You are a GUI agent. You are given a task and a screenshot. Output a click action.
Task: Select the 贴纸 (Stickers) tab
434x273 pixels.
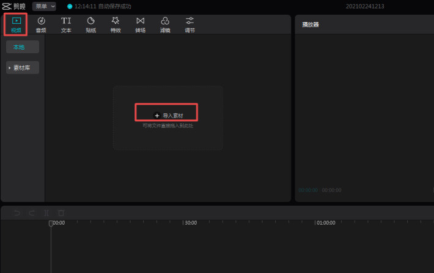click(x=91, y=24)
